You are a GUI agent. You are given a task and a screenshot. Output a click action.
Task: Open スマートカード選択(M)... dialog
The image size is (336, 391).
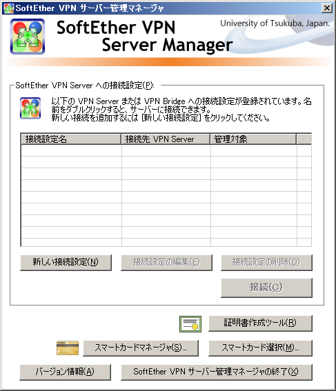click(260, 348)
